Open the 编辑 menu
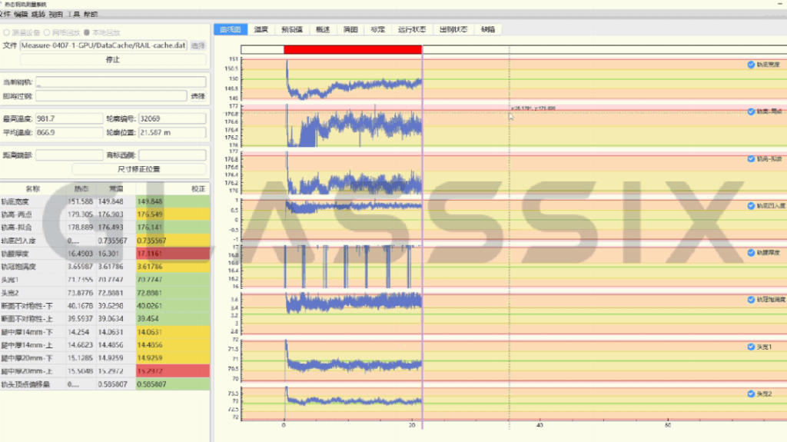 [21, 15]
